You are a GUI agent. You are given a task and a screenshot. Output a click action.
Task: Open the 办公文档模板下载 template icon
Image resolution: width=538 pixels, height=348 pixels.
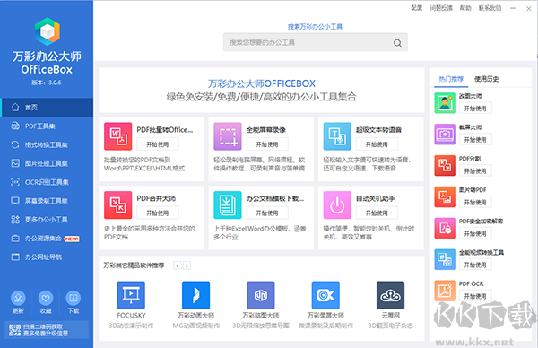[228, 204]
